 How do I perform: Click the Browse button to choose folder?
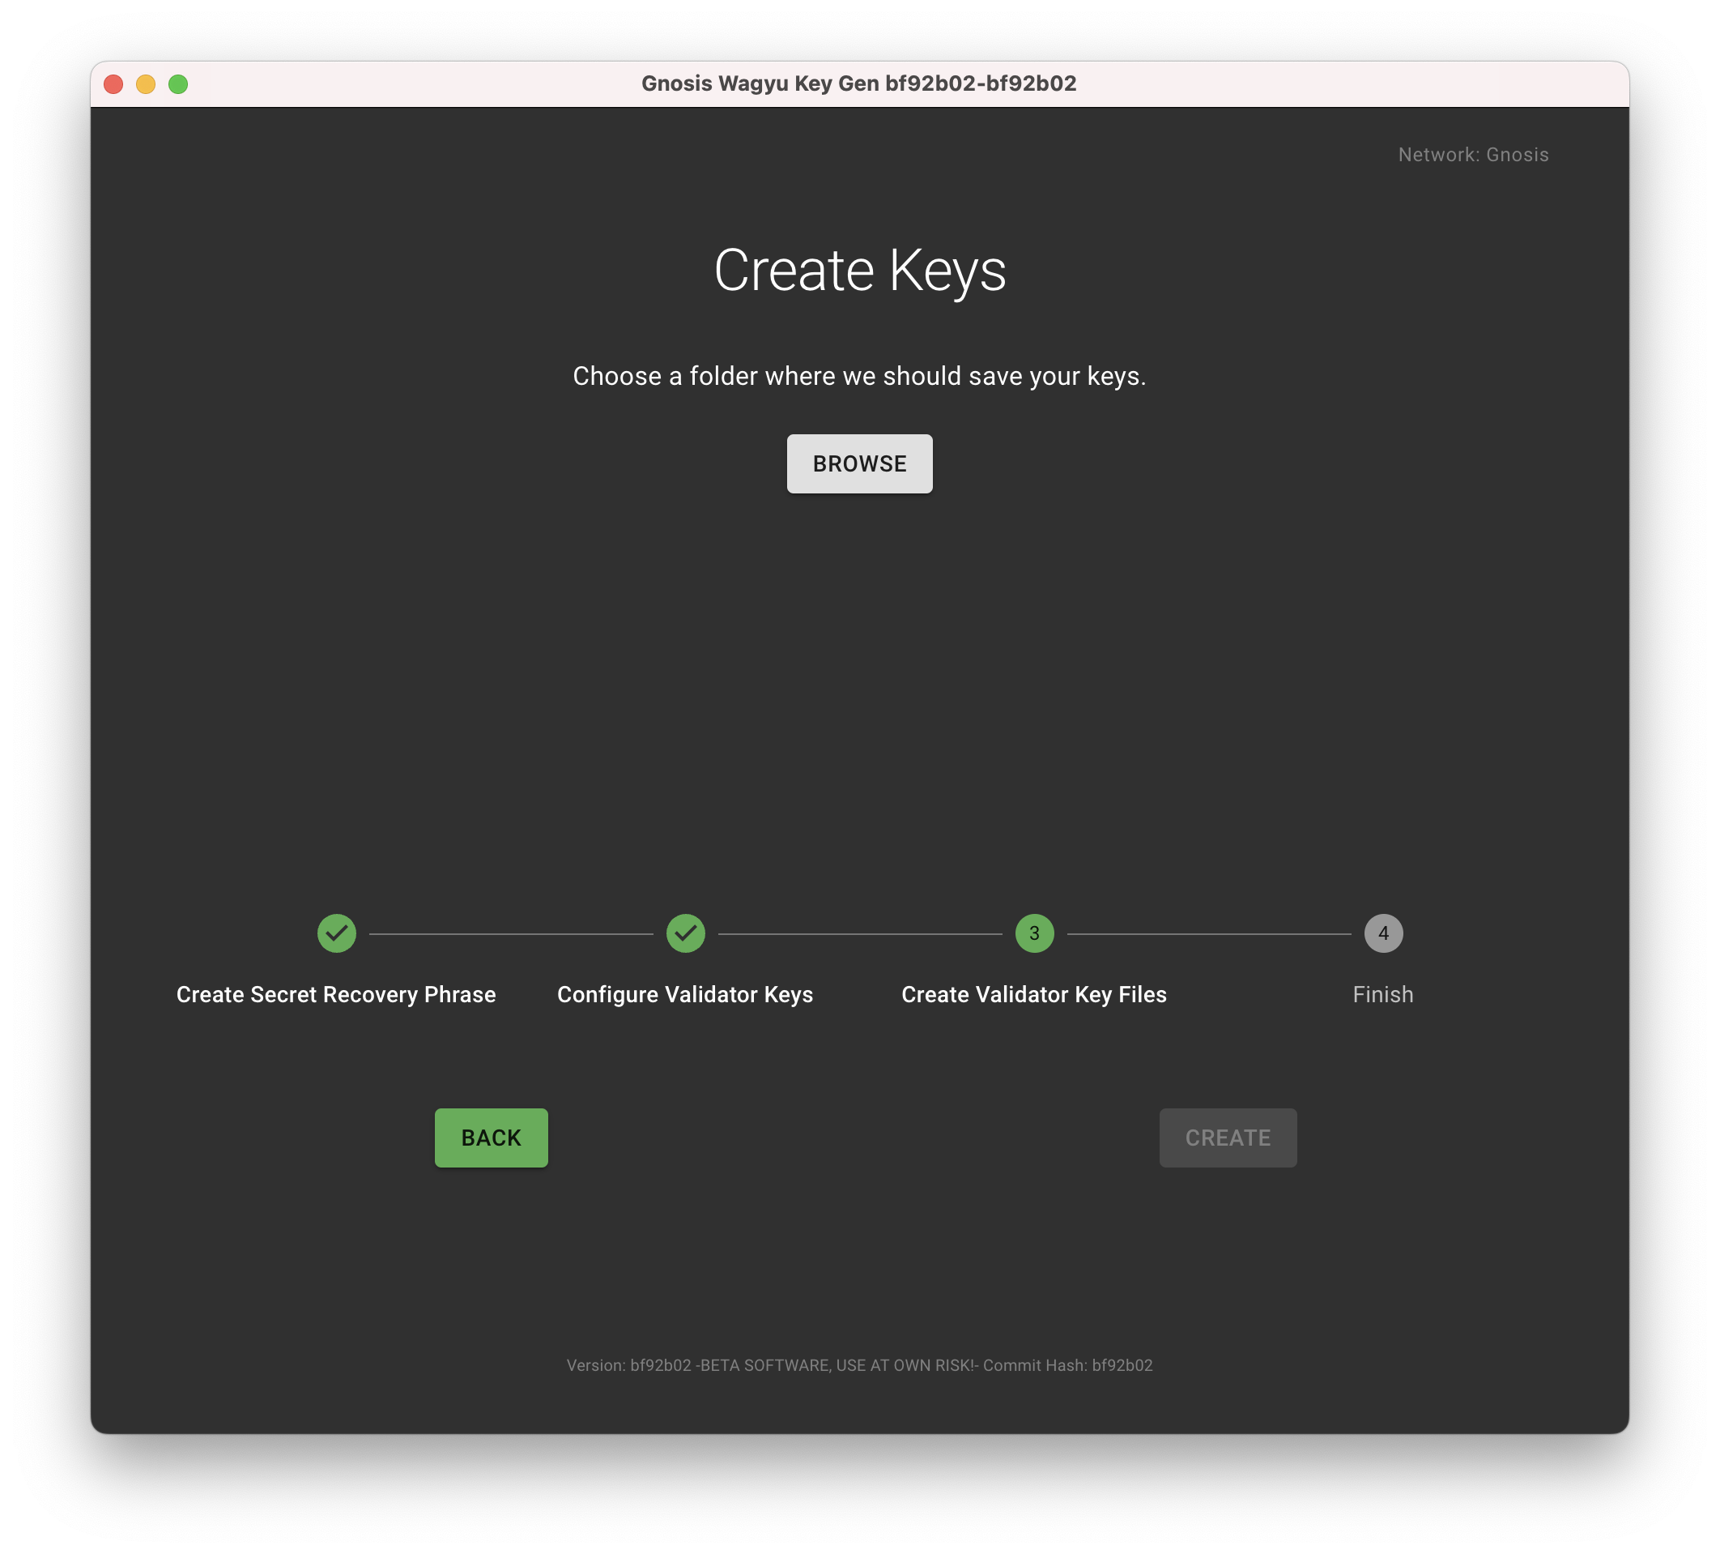(x=859, y=463)
